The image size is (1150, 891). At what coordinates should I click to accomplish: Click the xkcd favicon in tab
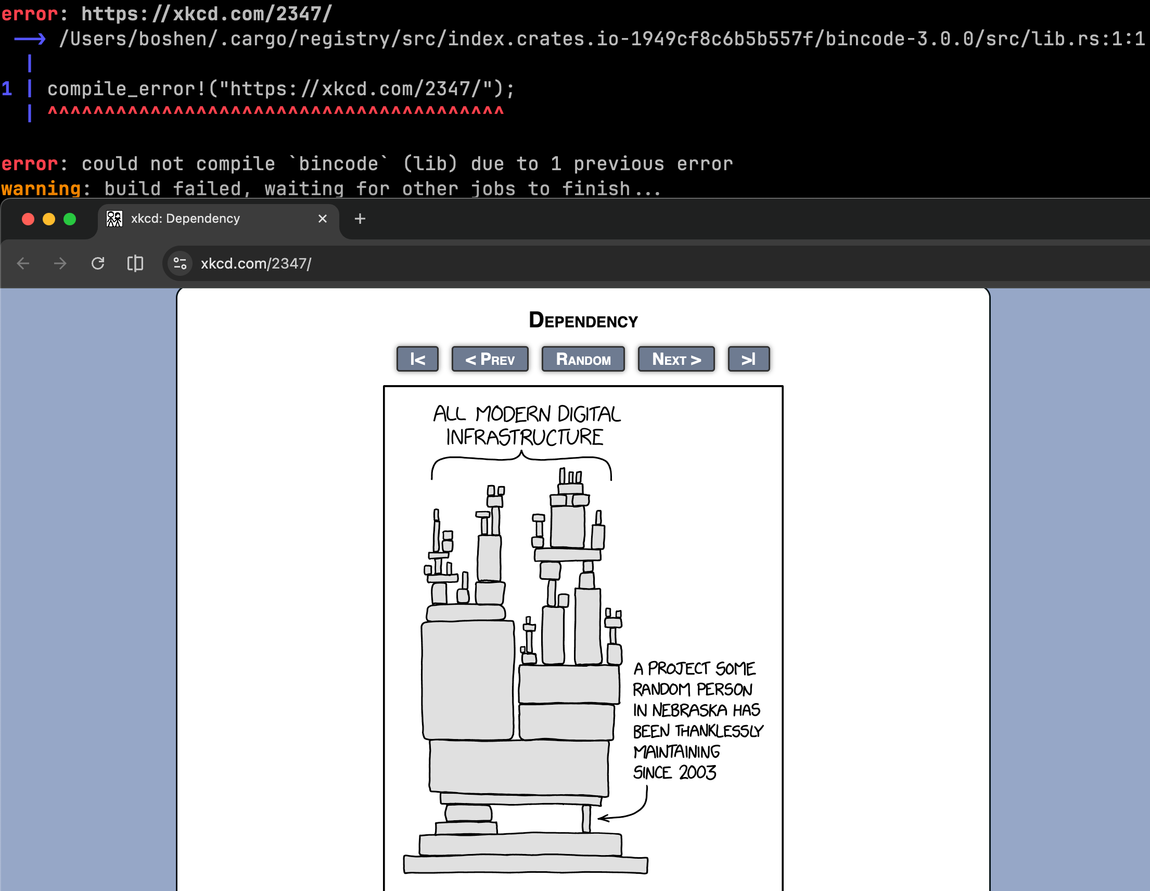click(x=114, y=219)
